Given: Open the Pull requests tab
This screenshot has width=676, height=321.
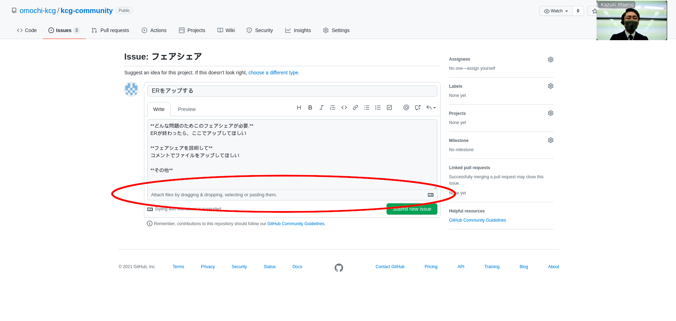Looking at the screenshot, I should point(110,30).
